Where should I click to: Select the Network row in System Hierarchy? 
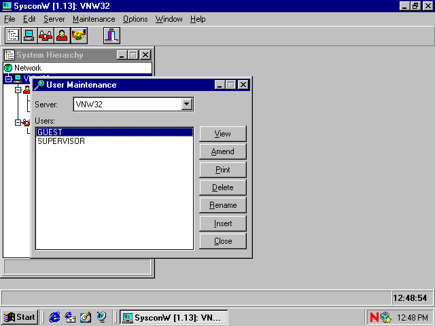coord(77,68)
